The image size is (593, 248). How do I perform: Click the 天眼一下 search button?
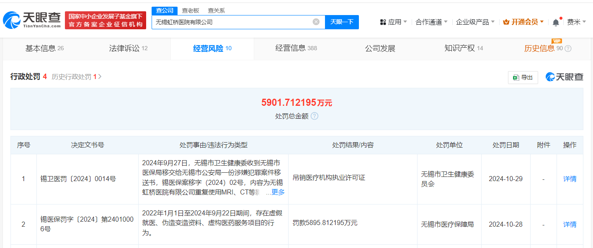pyautogui.click(x=342, y=22)
